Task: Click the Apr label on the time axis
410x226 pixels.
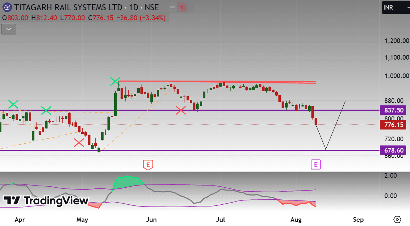Action: [20, 220]
